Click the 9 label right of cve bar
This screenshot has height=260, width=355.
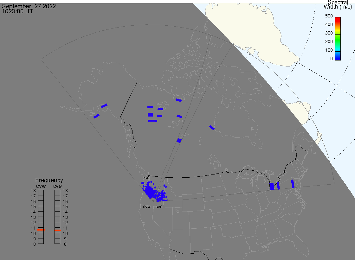click(65, 239)
